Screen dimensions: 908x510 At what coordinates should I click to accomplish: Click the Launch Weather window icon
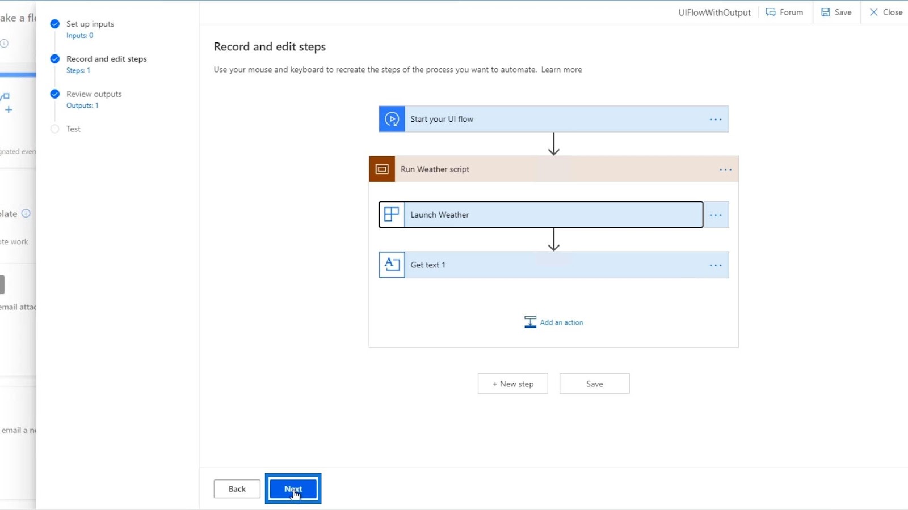(392, 214)
